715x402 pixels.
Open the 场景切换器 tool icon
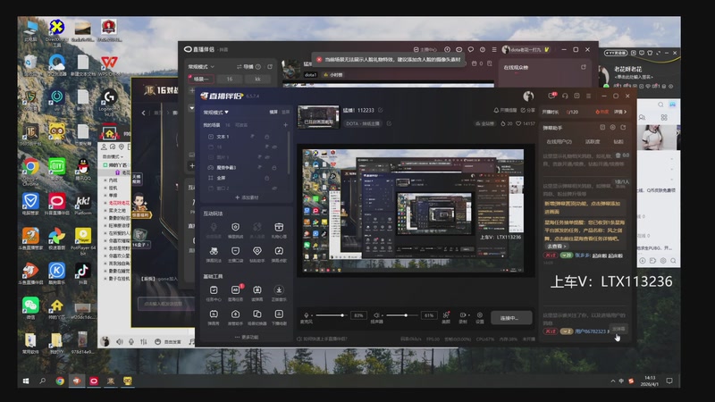coord(257,314)
